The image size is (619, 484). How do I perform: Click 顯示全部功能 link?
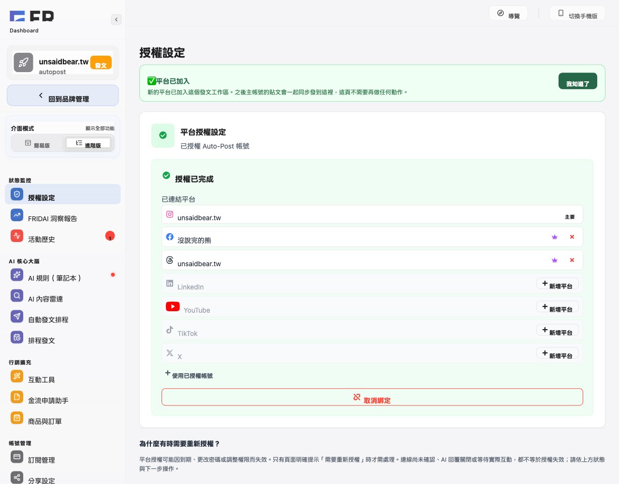tap(100, 128)
